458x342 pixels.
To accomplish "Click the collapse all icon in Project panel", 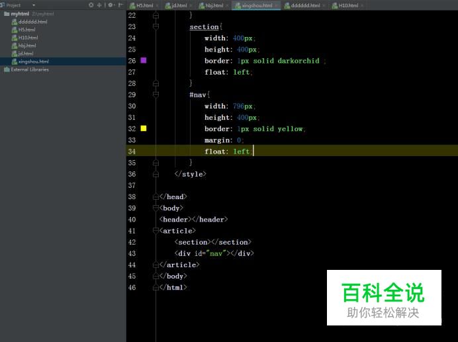I will click(x=99, y=5).
